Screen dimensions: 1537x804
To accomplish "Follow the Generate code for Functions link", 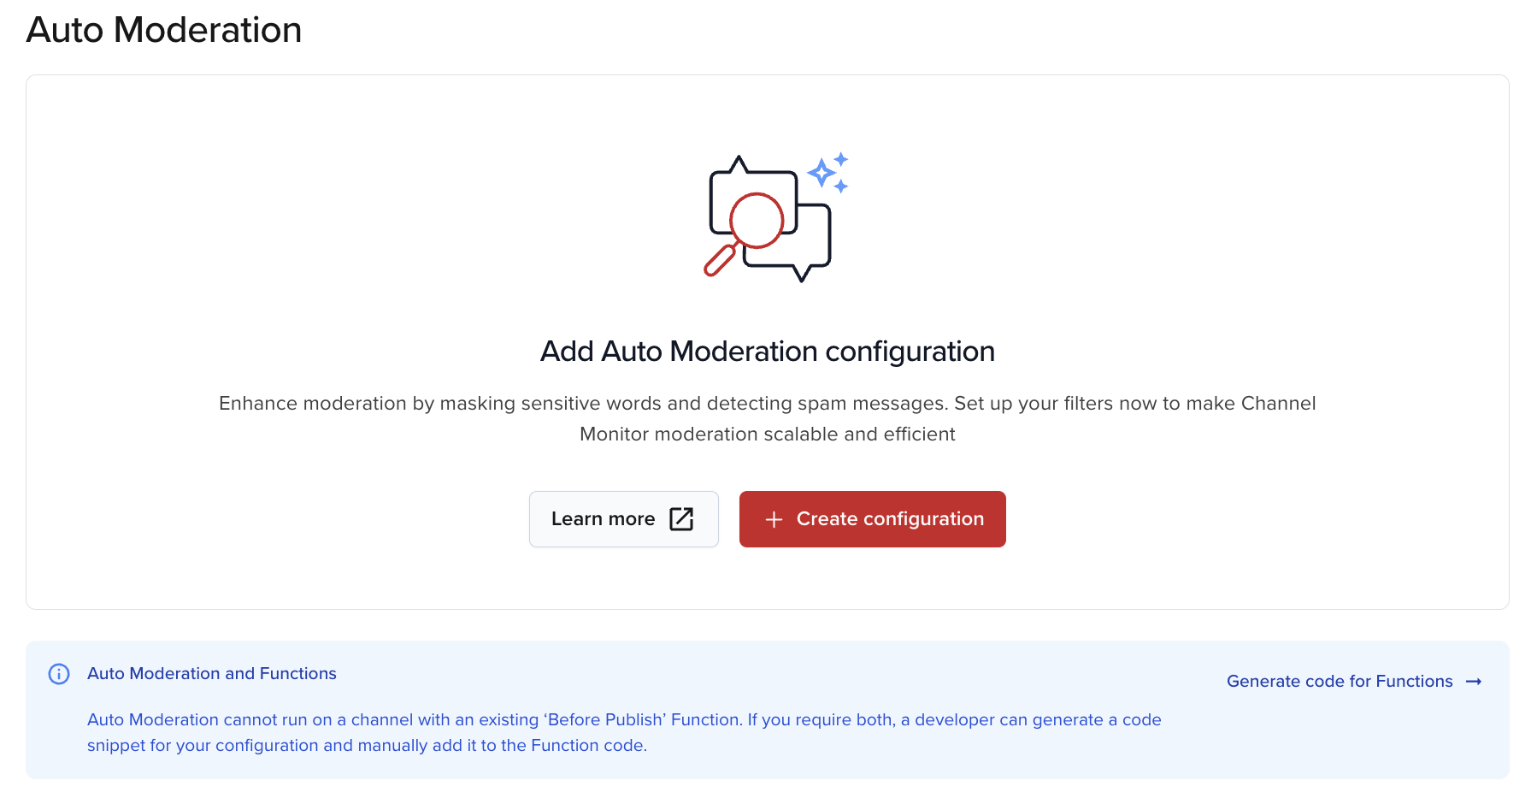I will click(1339, 682).
